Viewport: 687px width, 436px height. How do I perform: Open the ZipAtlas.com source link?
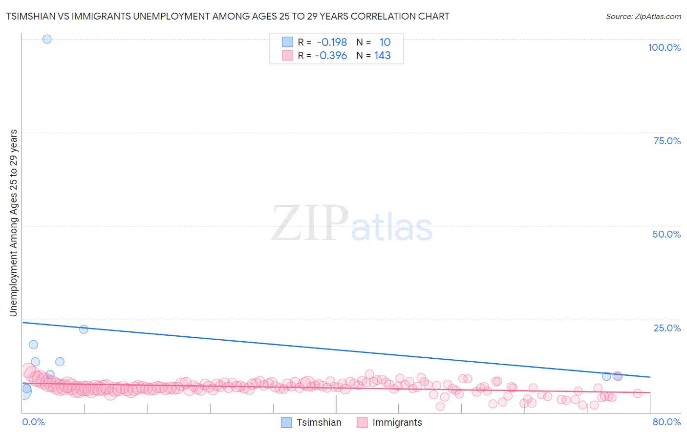pyautogui.click(x=644, y=16)
